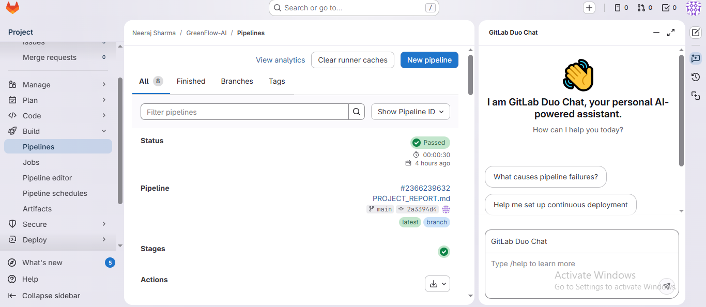The height and width of the screenshot is (307, 706).
Task: Minimize the GitLab Duo Chat panel
Action: point(656,33)
